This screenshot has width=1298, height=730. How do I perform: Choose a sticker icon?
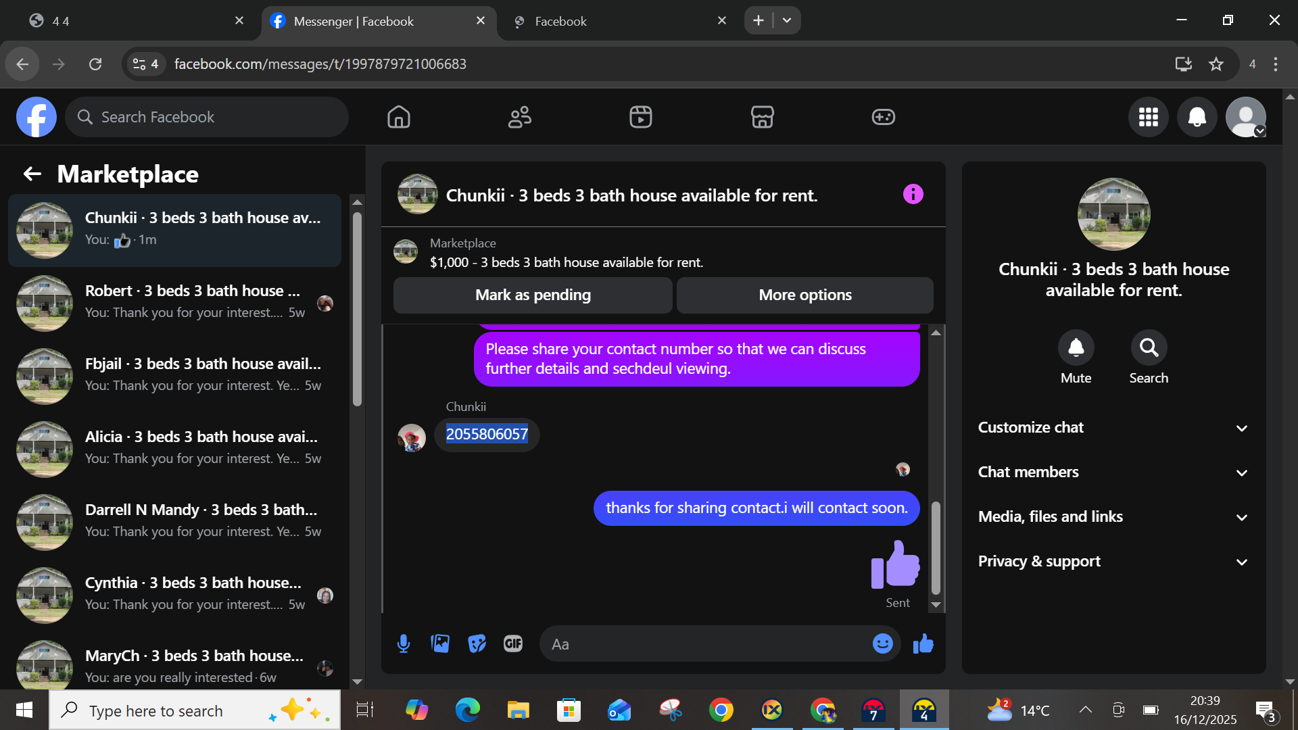click(477, 644)
